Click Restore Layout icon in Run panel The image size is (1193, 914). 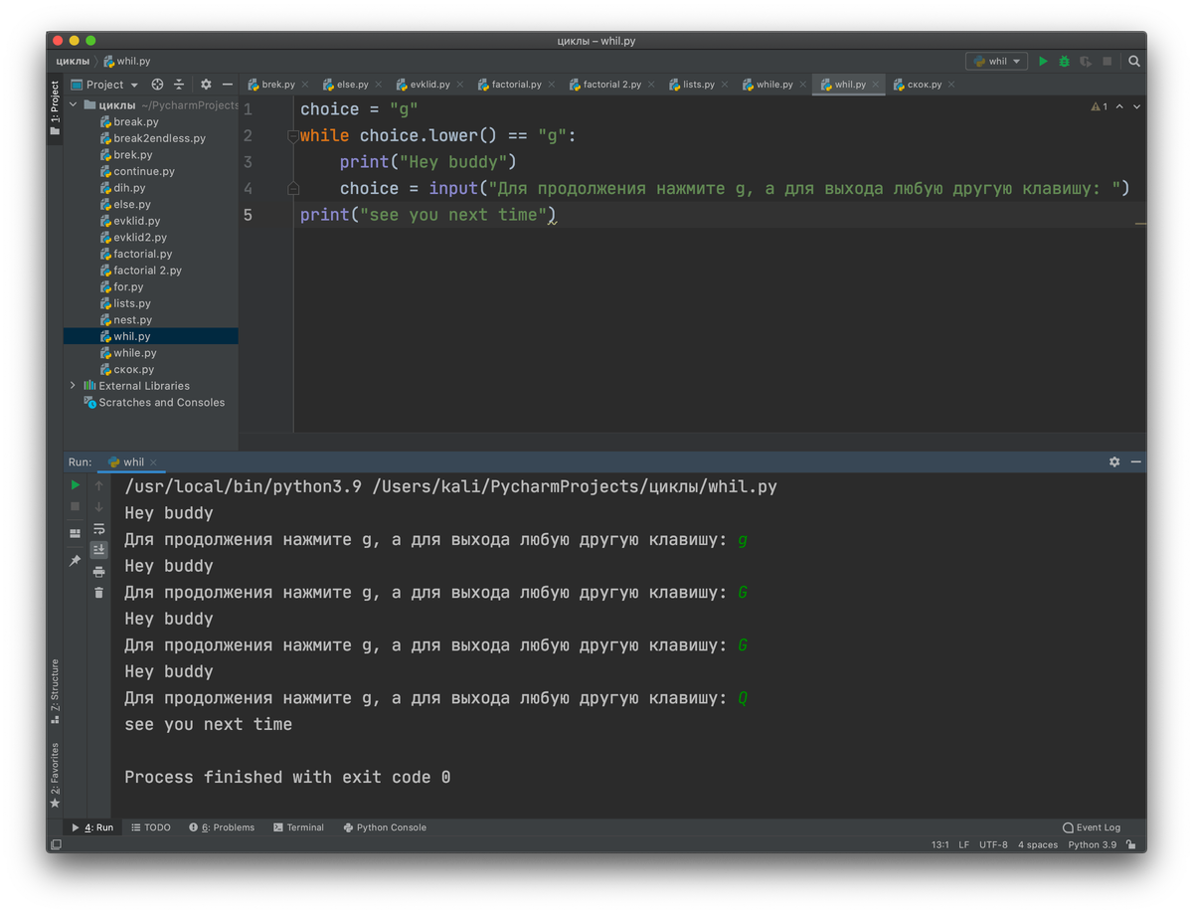[75, 534]
